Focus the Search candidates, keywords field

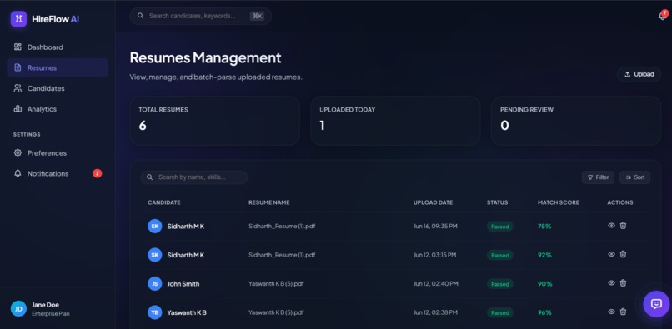(x=201, y=16)
